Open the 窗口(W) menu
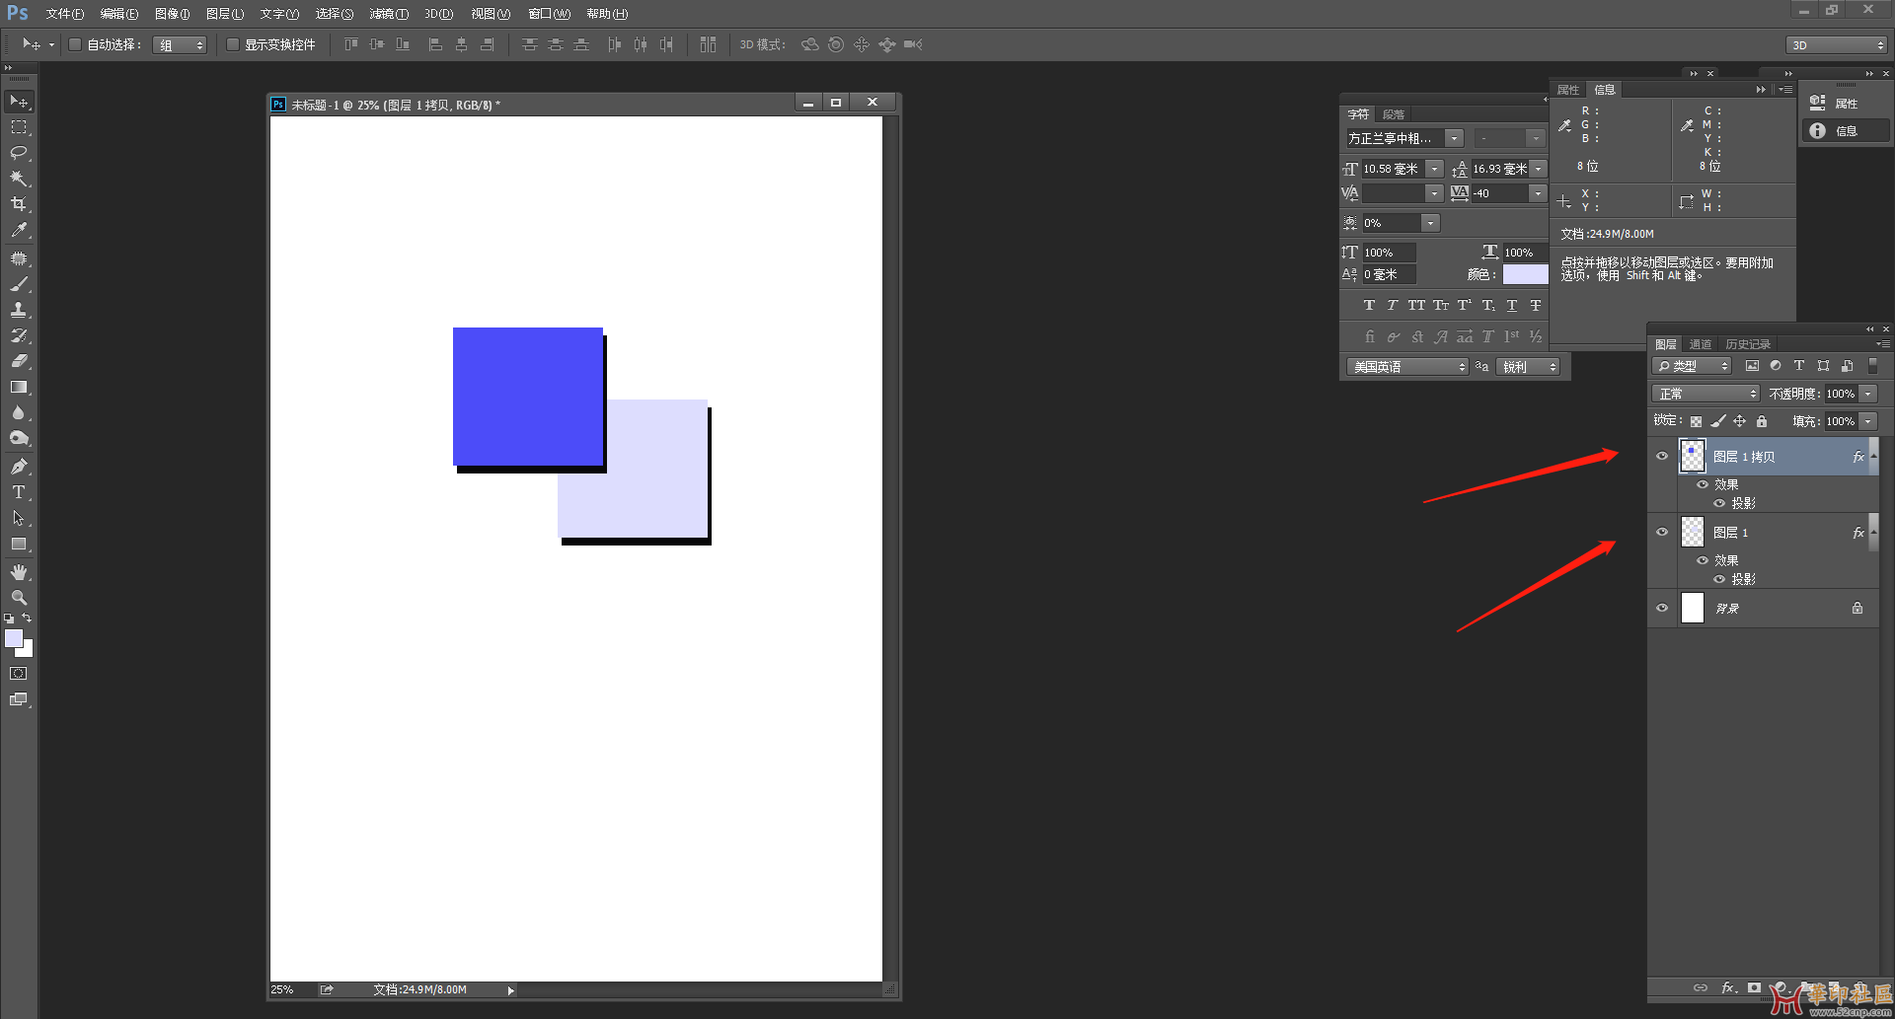The width and height of the screenshot is (1895, 1019). [550, 14]
